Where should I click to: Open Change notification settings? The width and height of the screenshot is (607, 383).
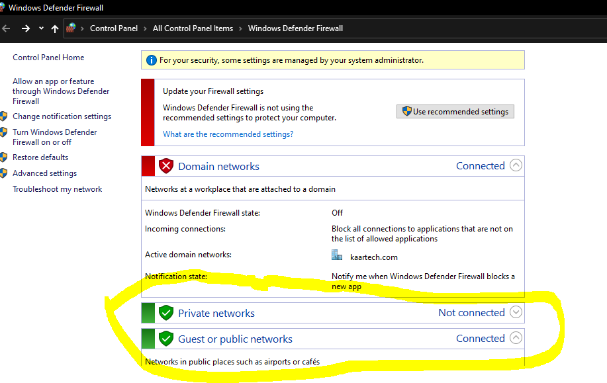(62, 116)
